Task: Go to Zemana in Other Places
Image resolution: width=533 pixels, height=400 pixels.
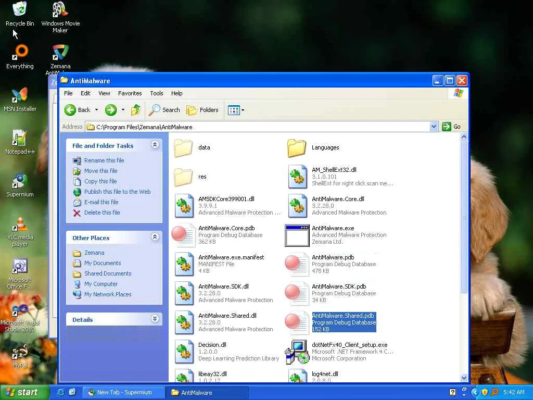Action: tap(94, 253)
